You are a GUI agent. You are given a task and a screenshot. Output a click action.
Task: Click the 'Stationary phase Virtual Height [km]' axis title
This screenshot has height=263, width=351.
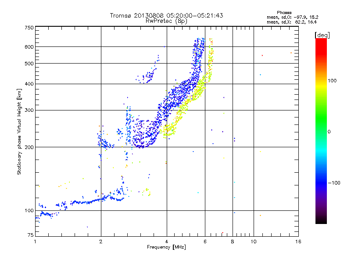(x=19, y=131)
